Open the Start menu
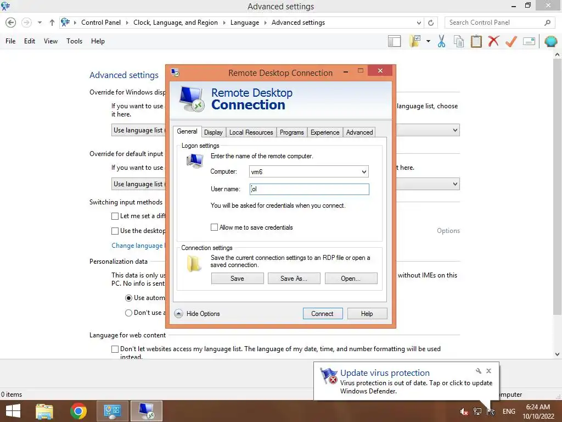 [13, 411]
